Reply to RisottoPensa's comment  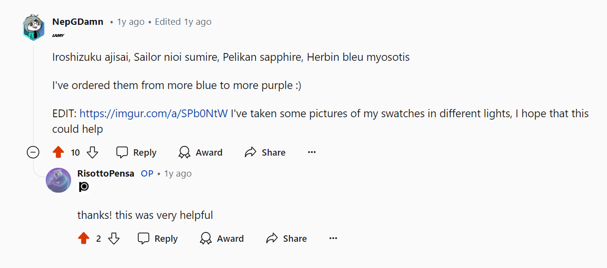click(158, 239)
